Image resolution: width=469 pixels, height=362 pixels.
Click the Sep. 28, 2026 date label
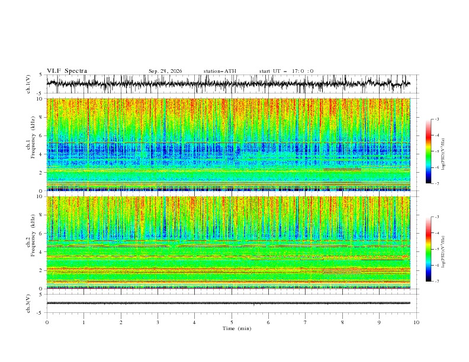(165, 71)
